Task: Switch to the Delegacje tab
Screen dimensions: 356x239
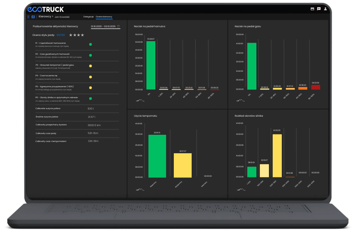Action: pyautogui.click(x=88, y=17)
